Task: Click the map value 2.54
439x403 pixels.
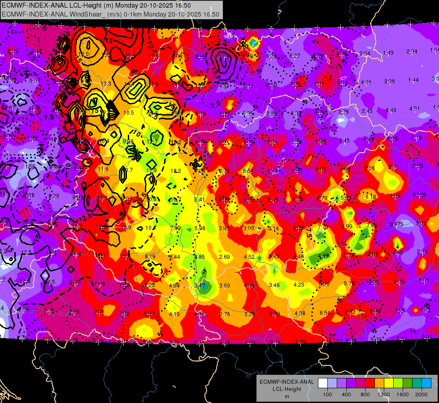Action: click(x=365, y=54)
